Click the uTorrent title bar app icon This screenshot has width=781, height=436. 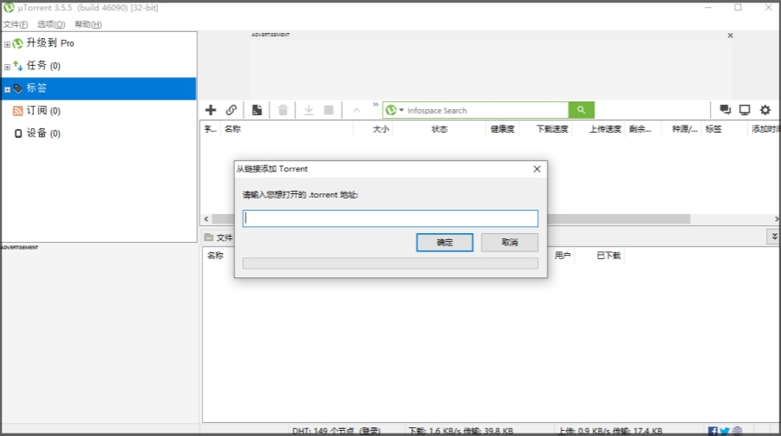pyautogui.click(x=9, y=8)
